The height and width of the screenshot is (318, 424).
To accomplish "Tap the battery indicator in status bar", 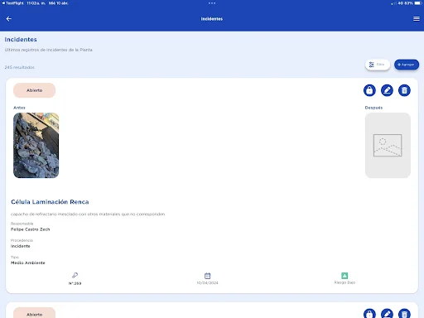I will [x=417, y=3].
